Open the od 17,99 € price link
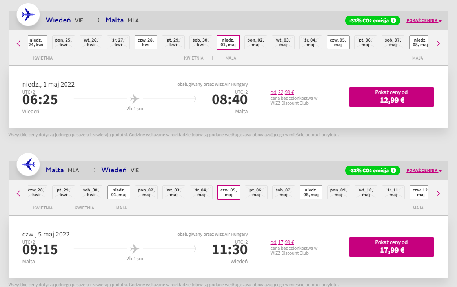The height and width of the screenshot is (287, 457). 282,242
